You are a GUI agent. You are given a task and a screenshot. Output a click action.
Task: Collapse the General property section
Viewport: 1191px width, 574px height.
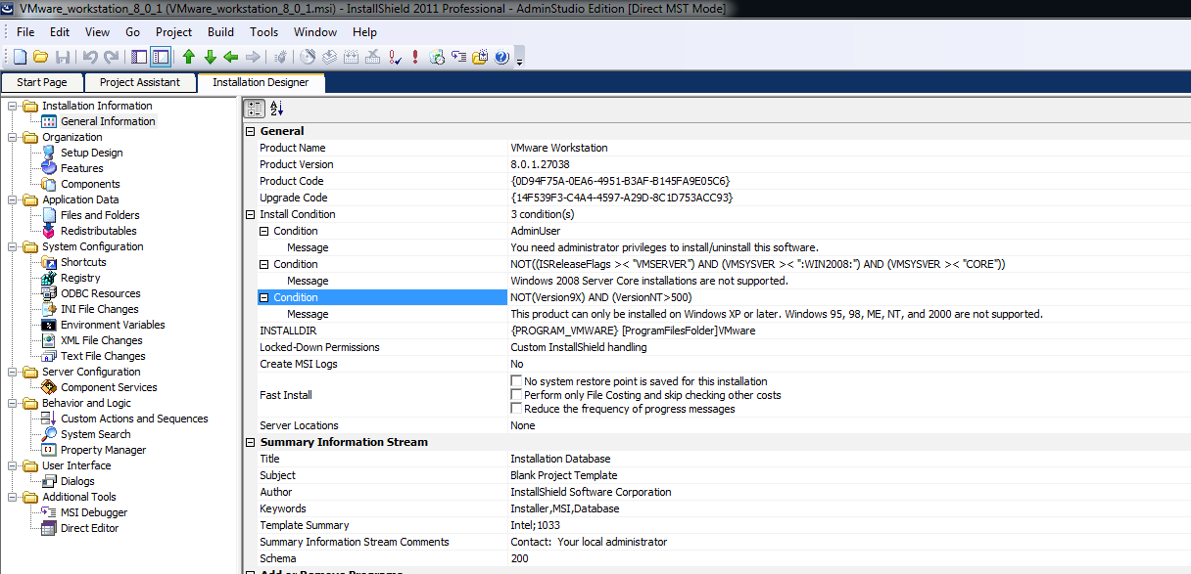tap(250, 131)
